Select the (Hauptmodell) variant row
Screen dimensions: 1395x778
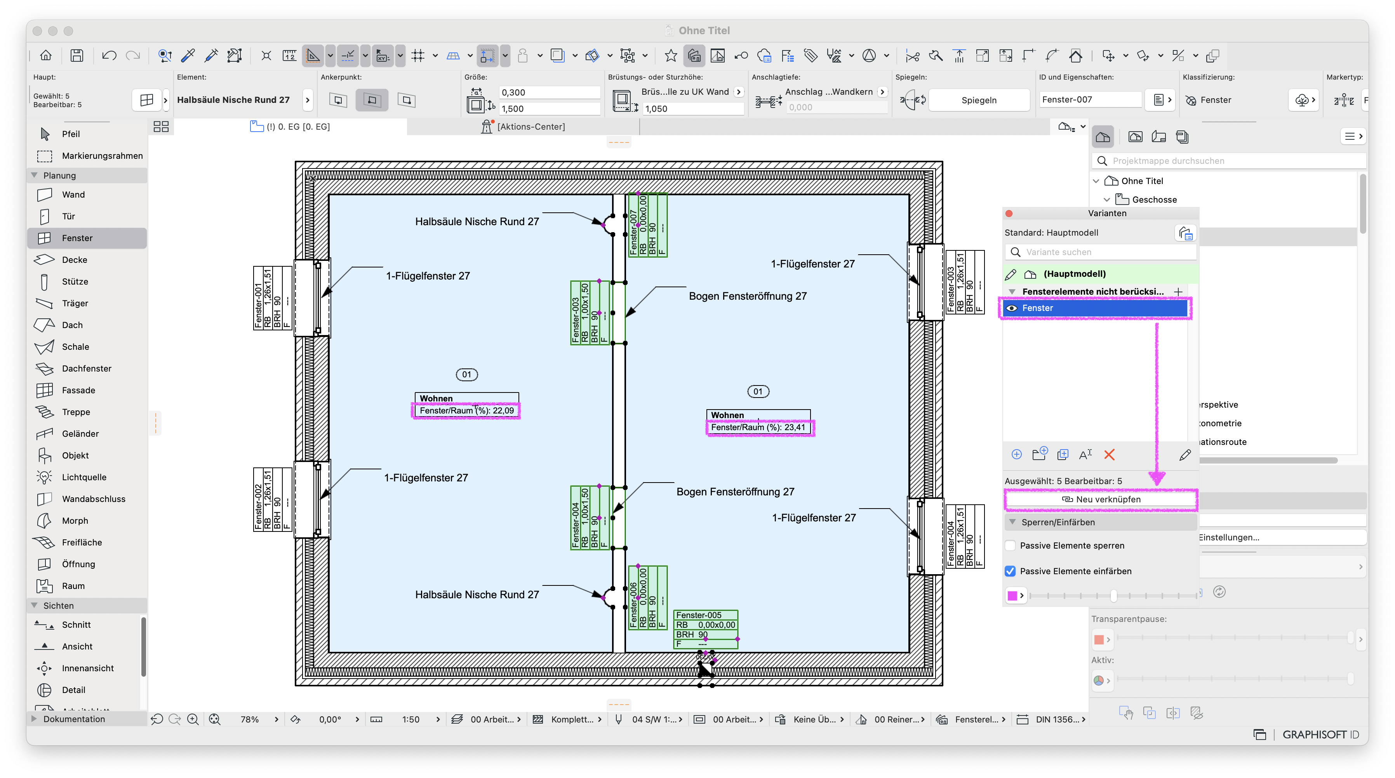pos(1100,273)
